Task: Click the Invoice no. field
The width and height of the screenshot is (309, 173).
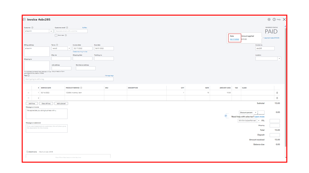Action: point(265,48)
